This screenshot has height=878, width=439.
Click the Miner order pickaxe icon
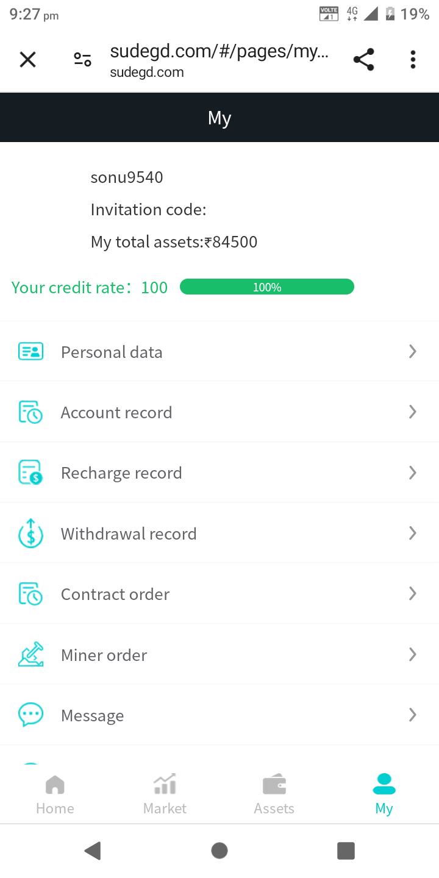coord(30,654)
